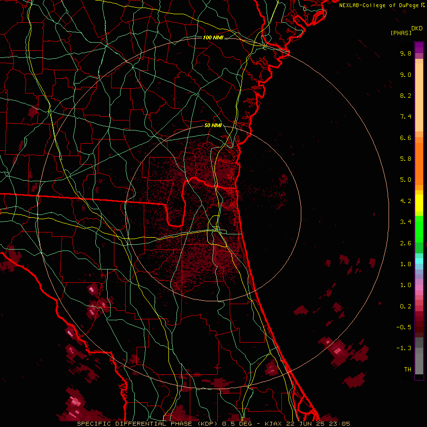This screenshot has height=427, width=427.
Task: Click the TH threshold legend label
Action: (408, 370)
